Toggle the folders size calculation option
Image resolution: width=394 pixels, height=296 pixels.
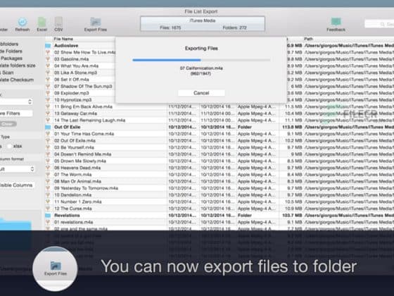[18, 66]
